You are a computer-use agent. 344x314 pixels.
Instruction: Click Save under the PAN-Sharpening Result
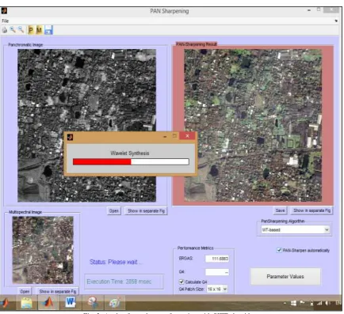tap(280, 210)
